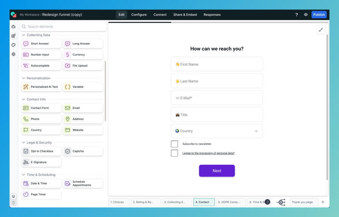Click the Next button on the form
This screenshot has height=217, width=339.
[x=217, y=171]
